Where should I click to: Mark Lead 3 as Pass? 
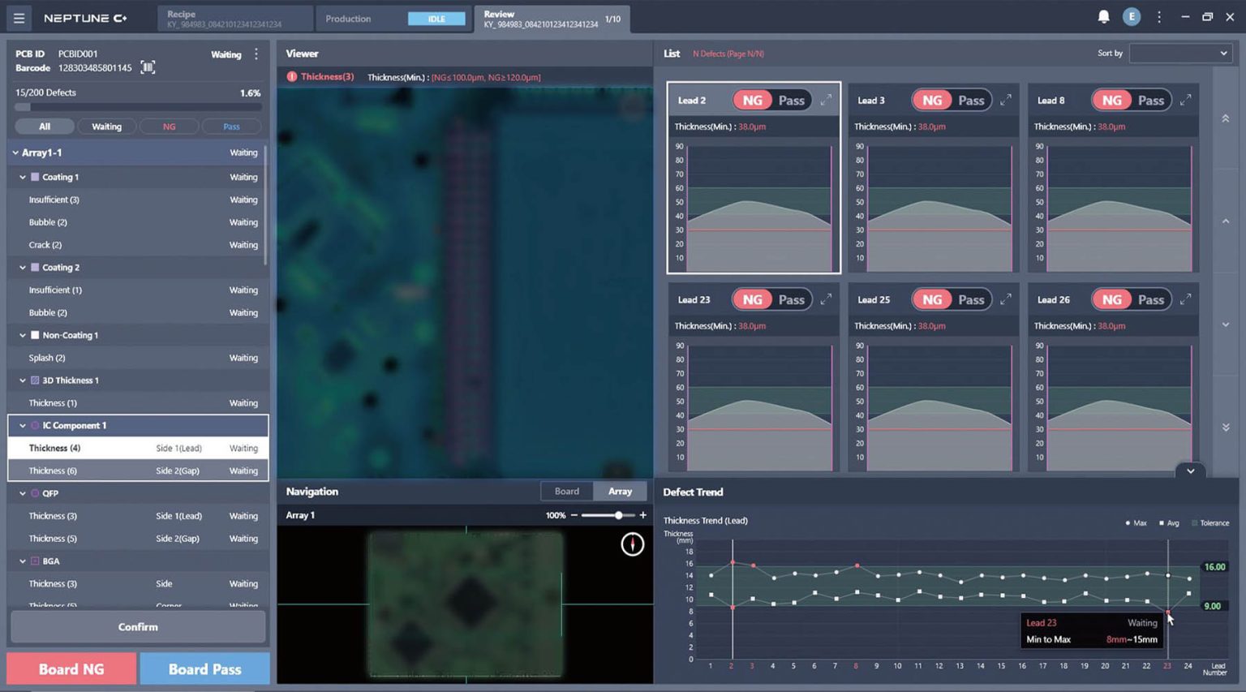click(971, 101)
